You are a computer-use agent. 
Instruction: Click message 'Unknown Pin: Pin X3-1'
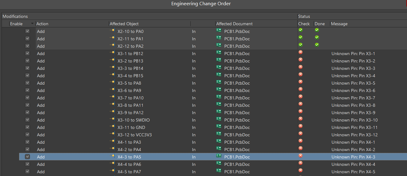353,54
